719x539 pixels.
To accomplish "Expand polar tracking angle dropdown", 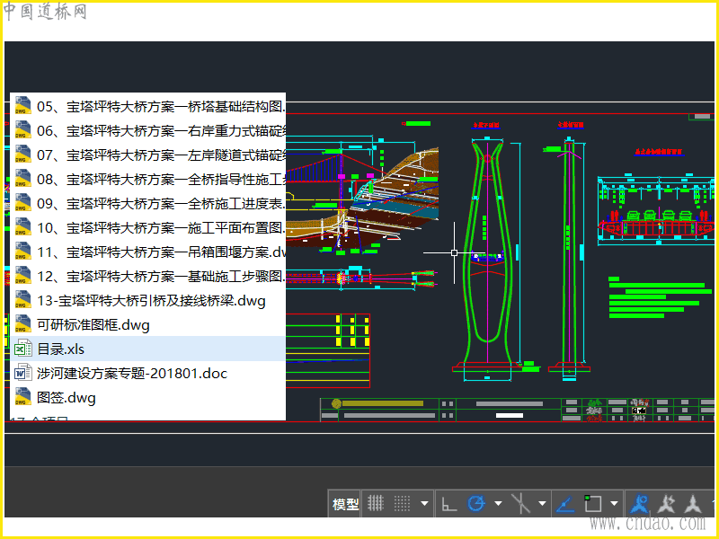I will pos(497,504).
